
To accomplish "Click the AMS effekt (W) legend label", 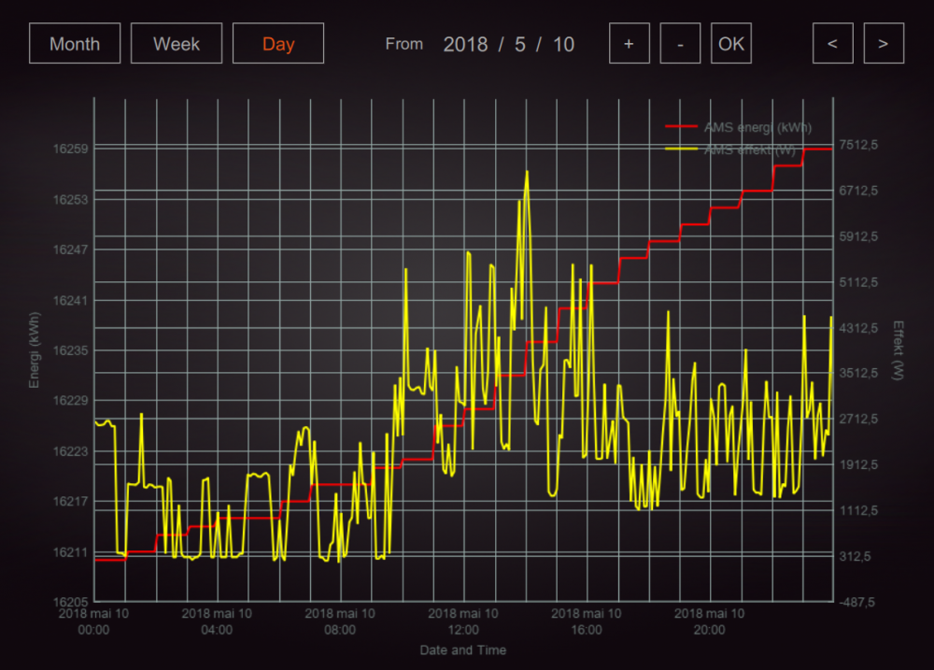I will pyautogui.click(x=750, y=149).
